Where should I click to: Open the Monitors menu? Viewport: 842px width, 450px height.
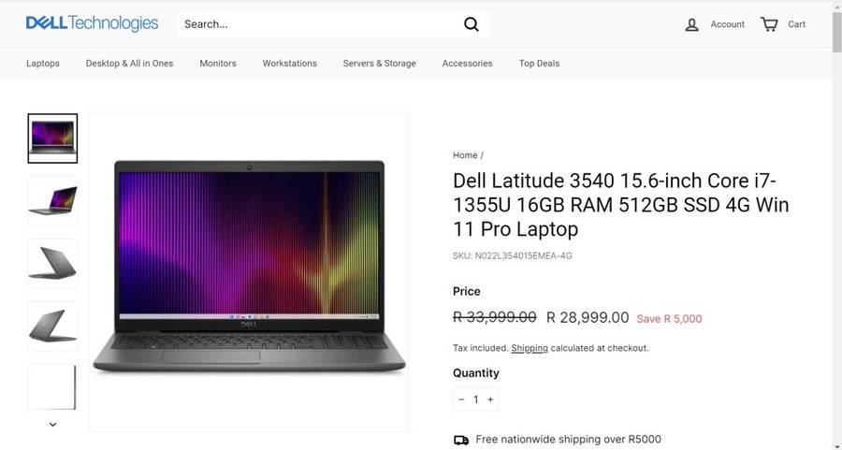coord(218,64)
